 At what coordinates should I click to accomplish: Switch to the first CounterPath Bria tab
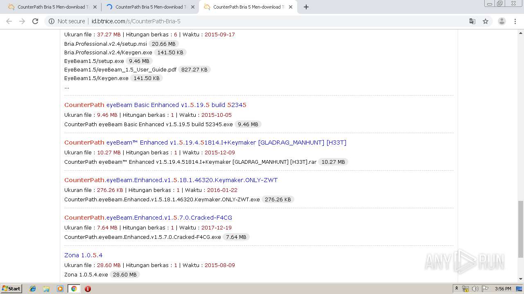click(52, 7)
